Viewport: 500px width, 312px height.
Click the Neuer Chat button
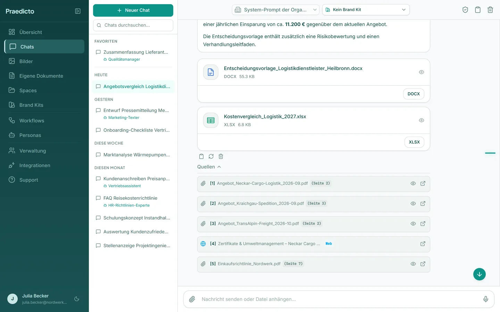pyautogui.click(x=133, y=10)
